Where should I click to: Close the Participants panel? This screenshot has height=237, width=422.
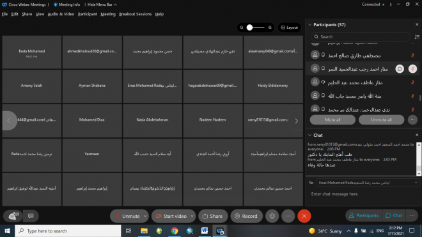click(x=417, y=24)
